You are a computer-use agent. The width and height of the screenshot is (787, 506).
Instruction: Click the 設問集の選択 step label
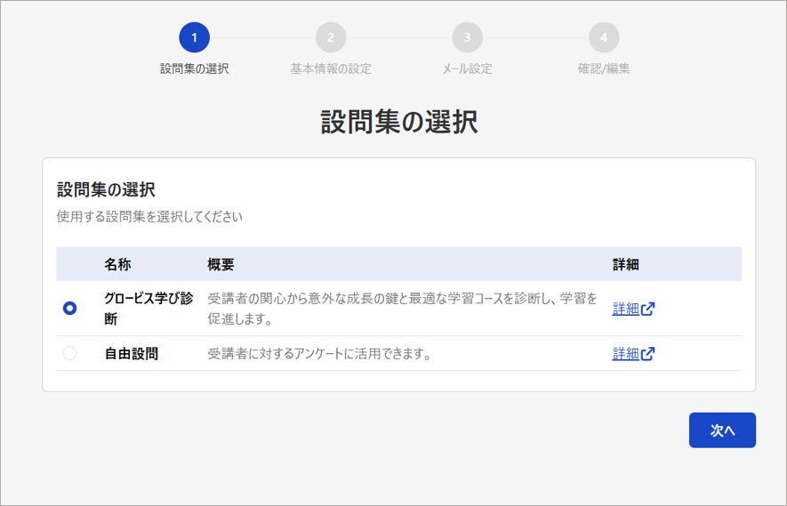[x=194, y=68]
